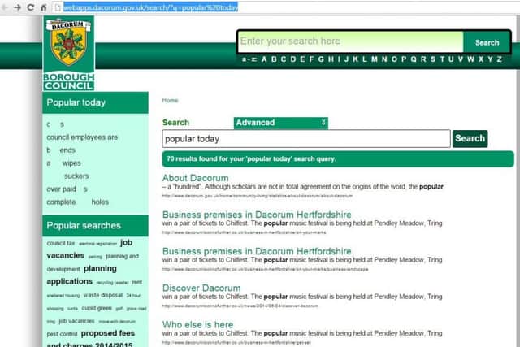Open a-z index letter K

[x=356, y=59]
